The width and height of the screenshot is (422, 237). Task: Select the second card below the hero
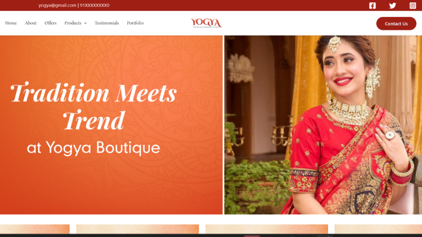point(138,229)
